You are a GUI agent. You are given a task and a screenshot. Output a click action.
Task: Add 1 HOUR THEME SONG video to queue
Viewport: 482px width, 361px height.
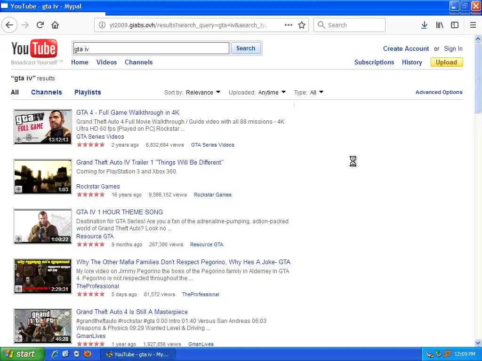[19, 239]
